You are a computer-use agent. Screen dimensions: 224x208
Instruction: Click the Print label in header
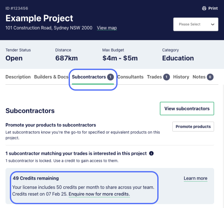pos(213,8)
